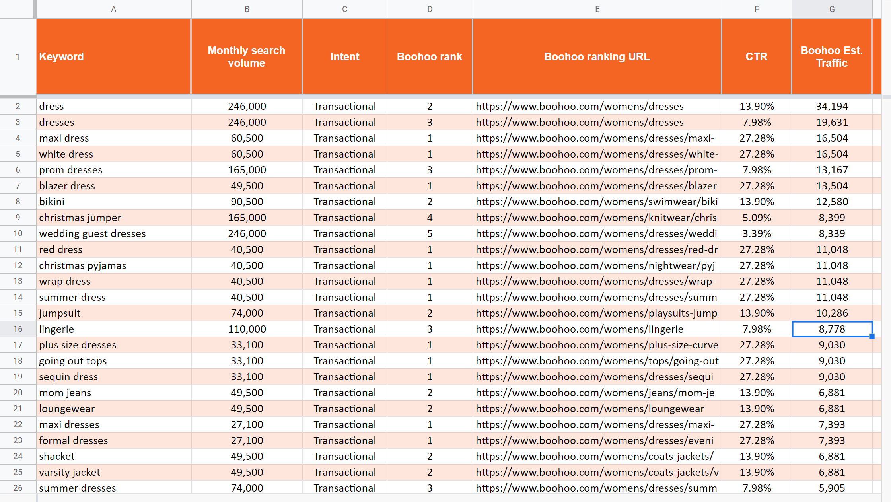The width and height of the screenshot is (891, 502).
Task: Open the plus-size-curve URL cell
Action: click(597, 345)
